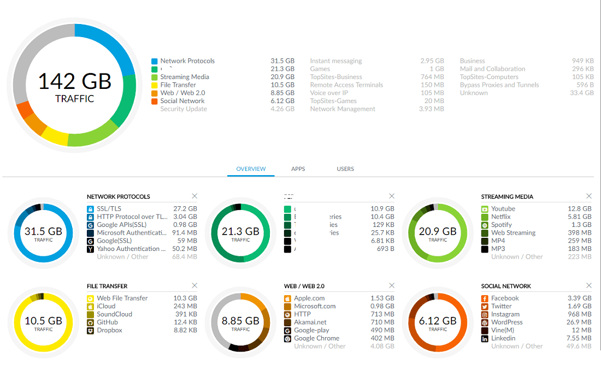Select the Spotify app icon
This screenshot has width=601, height=371.
click(485, 225)
